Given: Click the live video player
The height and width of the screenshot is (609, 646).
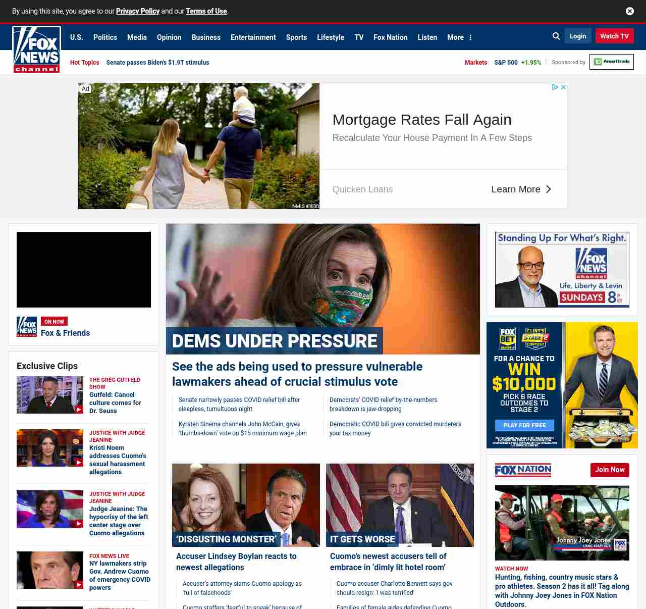Looking at the screenshot, I should pyautogui.click(x=84, y=270).
